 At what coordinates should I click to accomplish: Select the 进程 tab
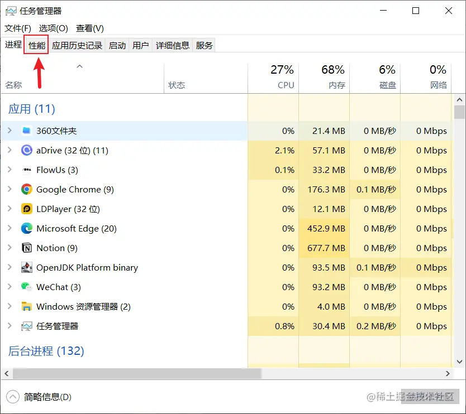point(13,45)
